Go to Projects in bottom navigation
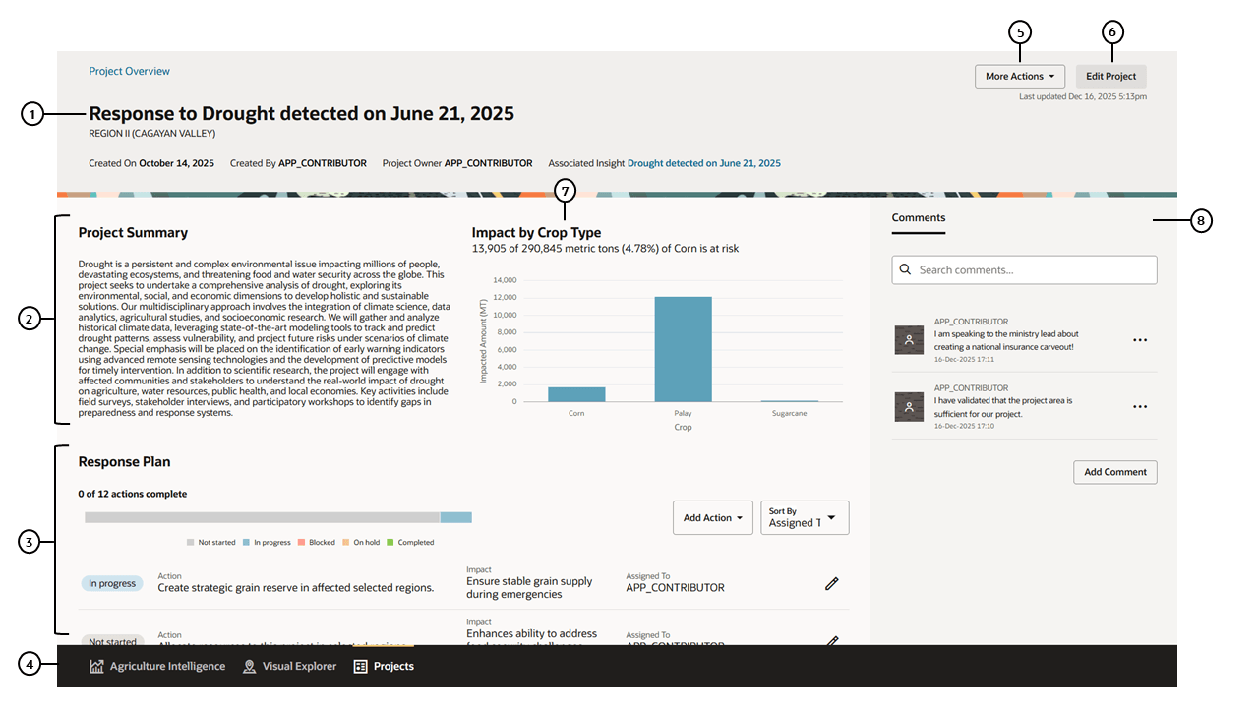This screenshot has height=708, width=1259. [x=384, y=666]
